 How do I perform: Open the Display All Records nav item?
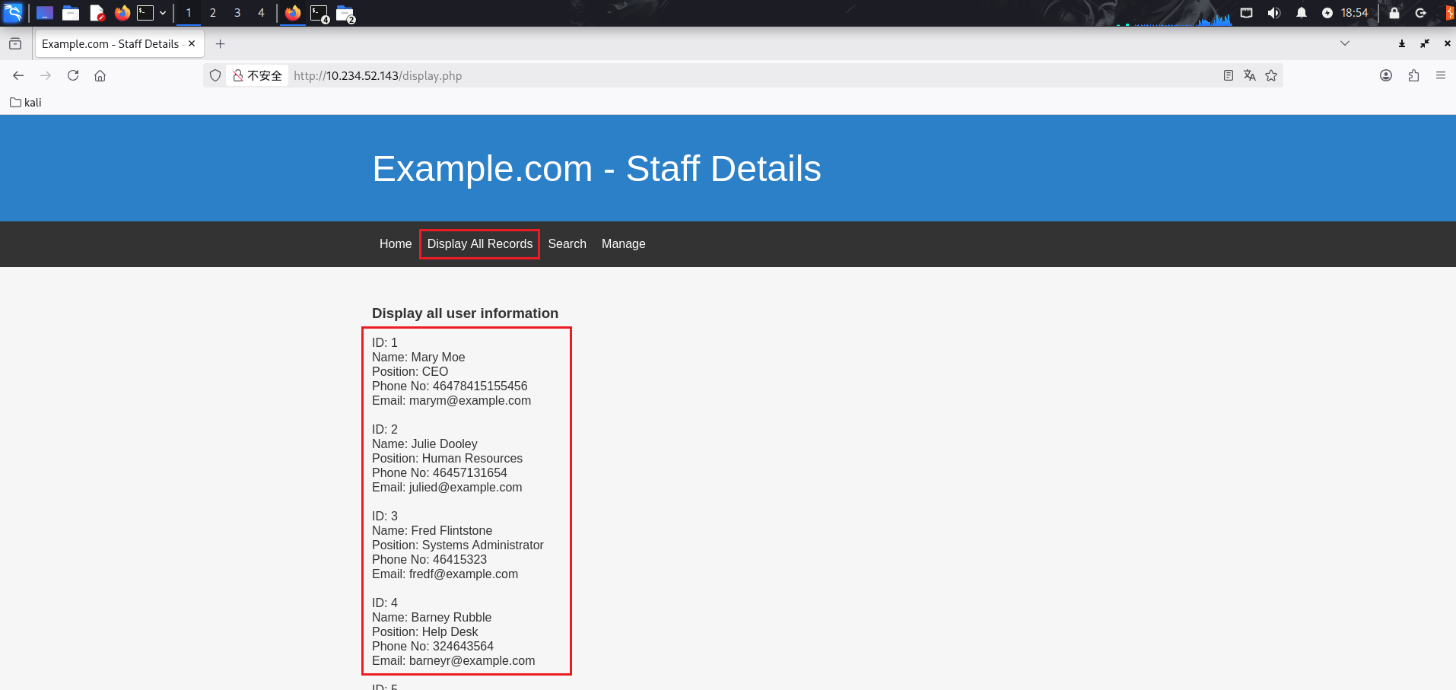point(479,244)
